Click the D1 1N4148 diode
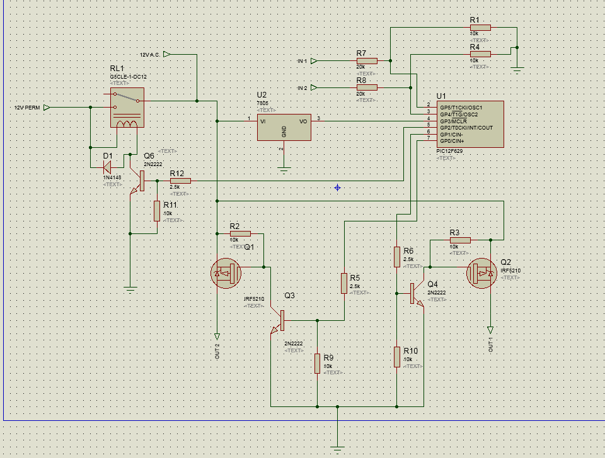Image resolution: width=605 pixels, height=458 pixels. pos(107,167)
